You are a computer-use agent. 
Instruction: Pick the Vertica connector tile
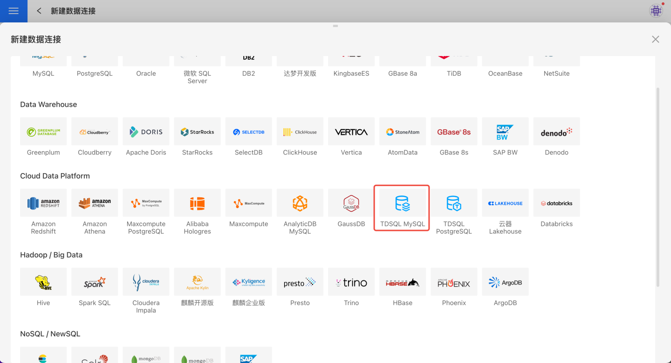click(351, 132)
